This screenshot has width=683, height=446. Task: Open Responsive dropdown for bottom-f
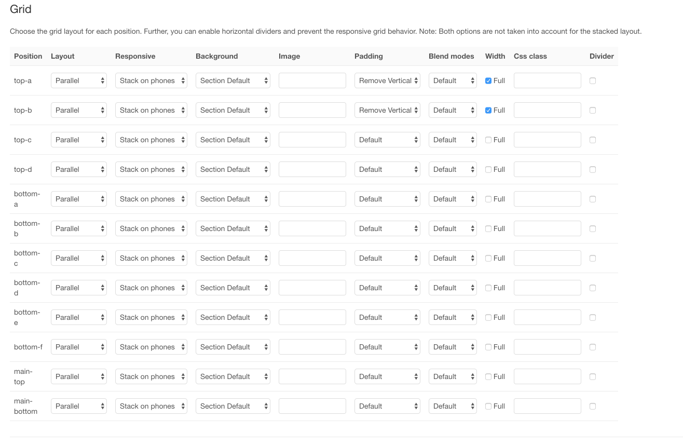click(x=151, y=347)
